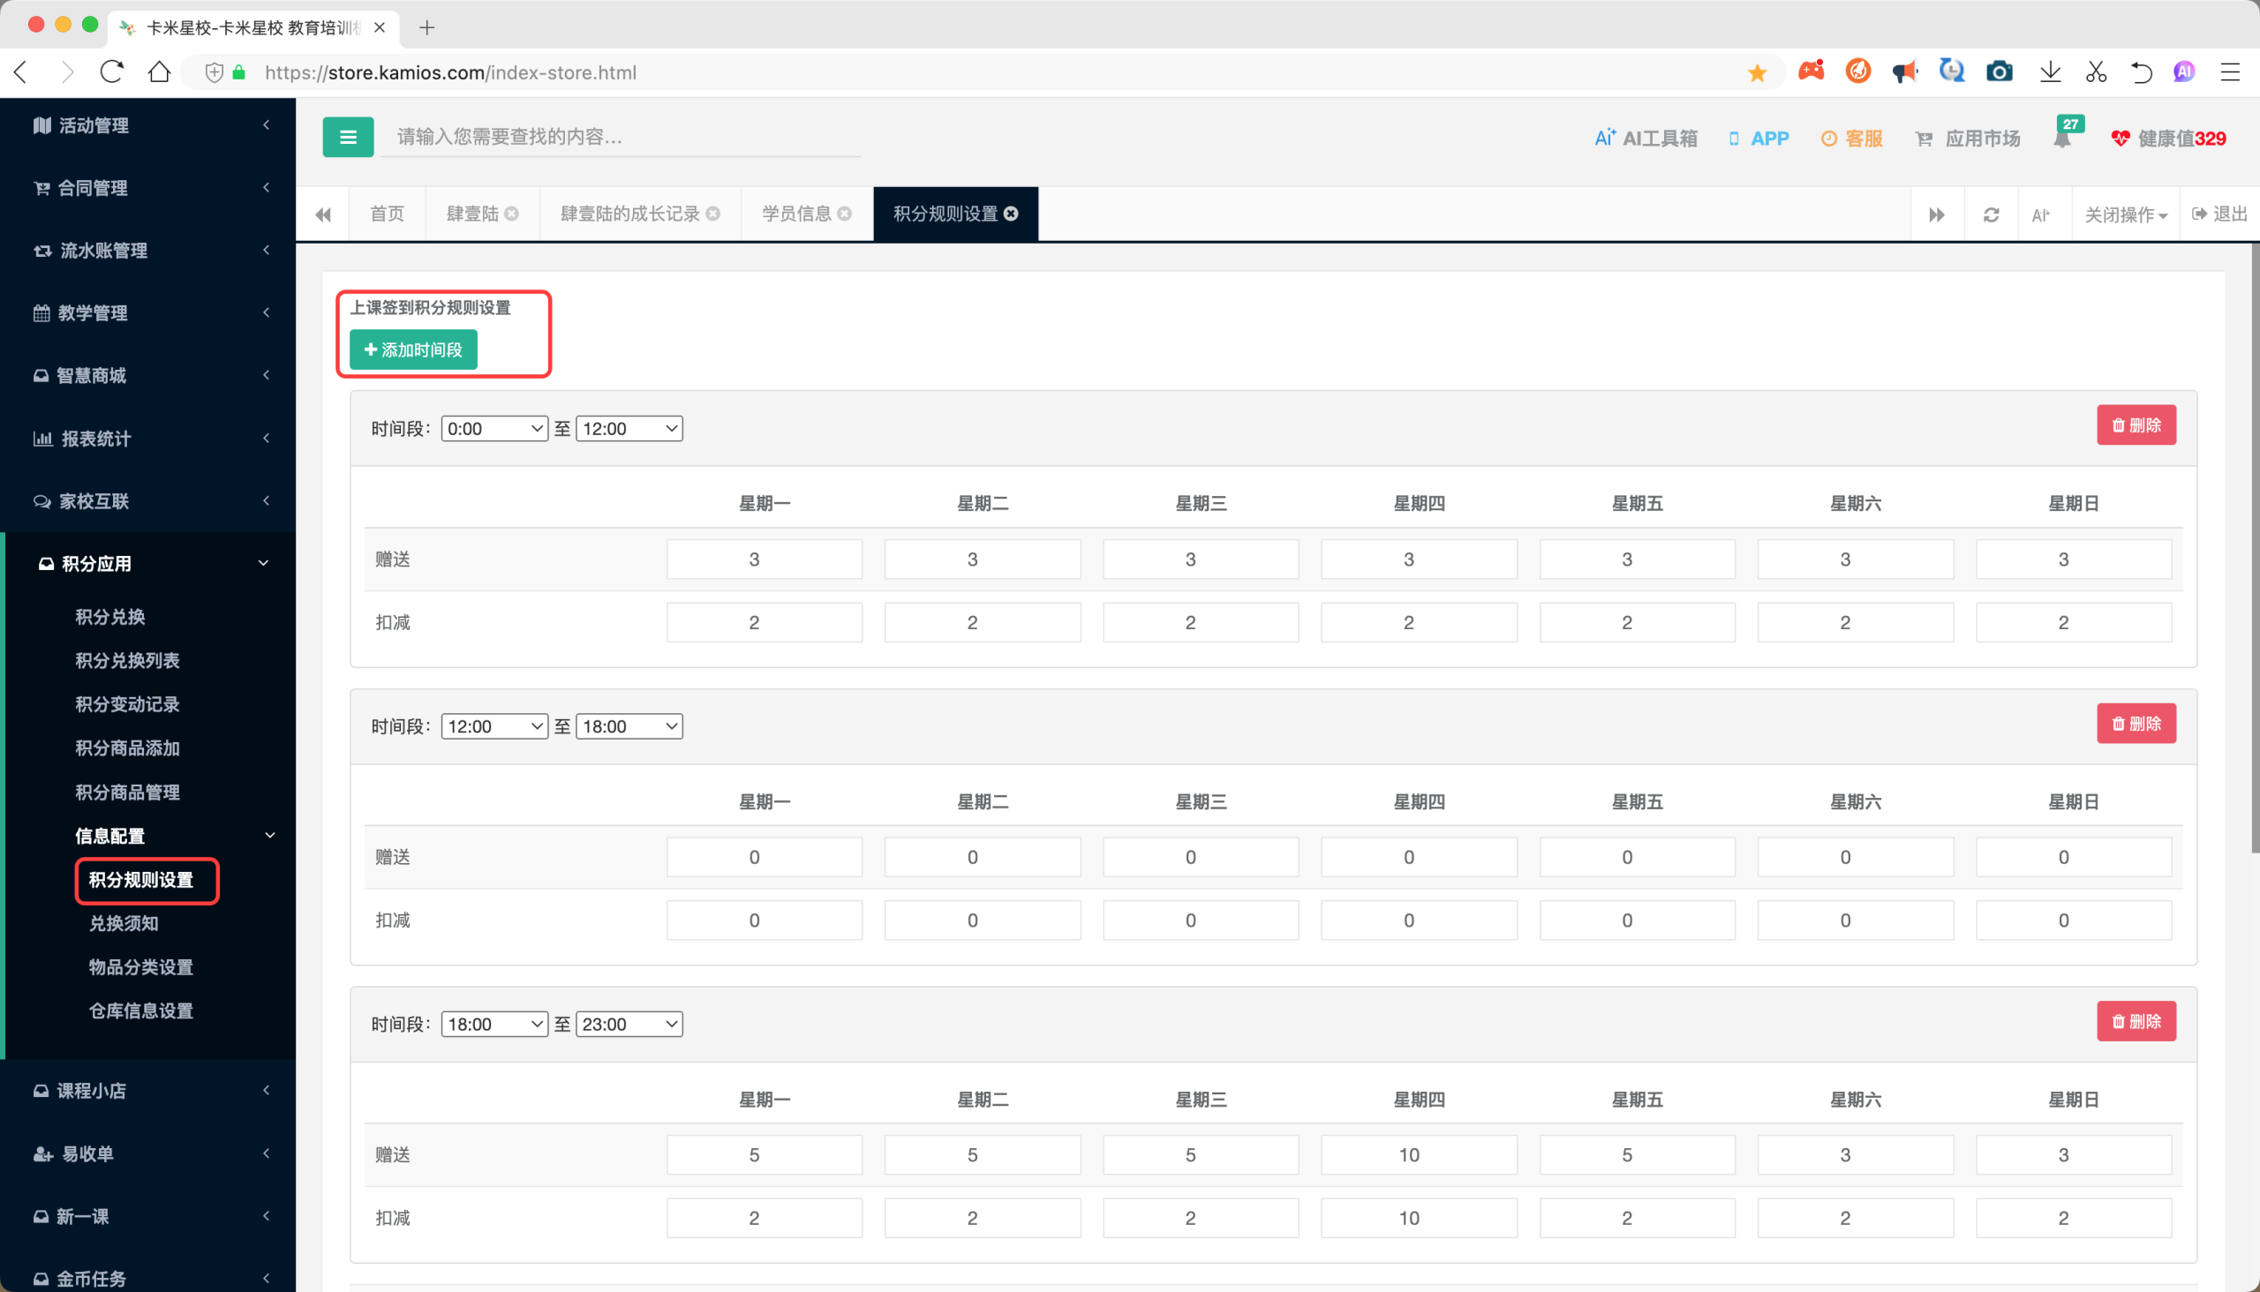The width and height of the screenshot is (2260, 1292).
Task: Click Thursday 扣减 field showing 10
Action: click(x=1419, y=1219)
